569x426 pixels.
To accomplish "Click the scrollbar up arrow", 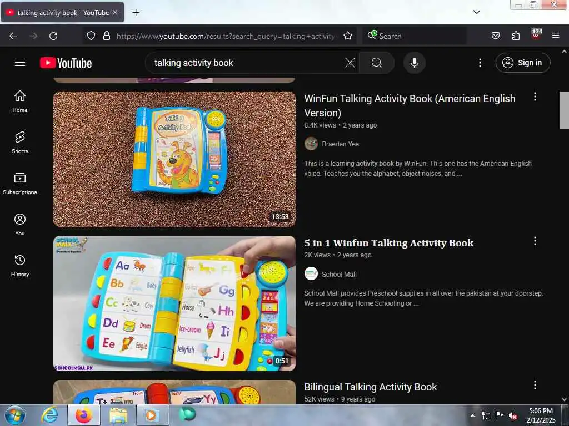I will (x=564, y=52).
